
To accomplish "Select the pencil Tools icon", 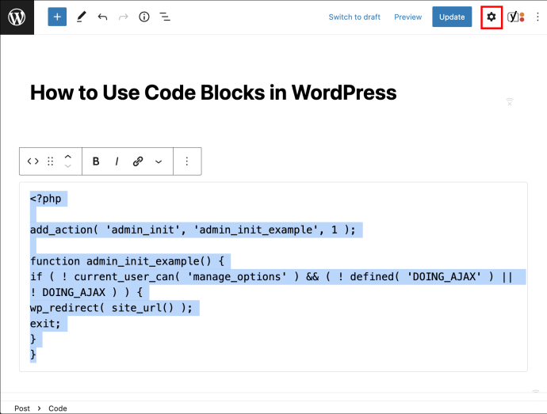I will coord(82,17).
